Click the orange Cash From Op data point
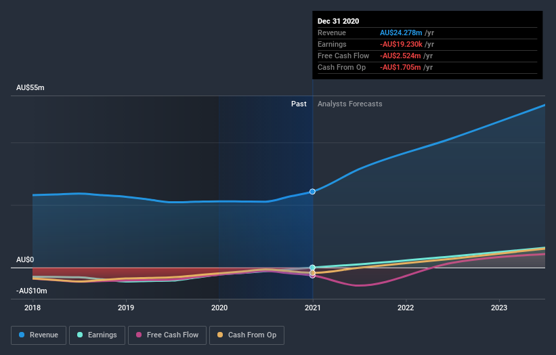This screenshot has width=556, height=355. click(x=312, y=273)
